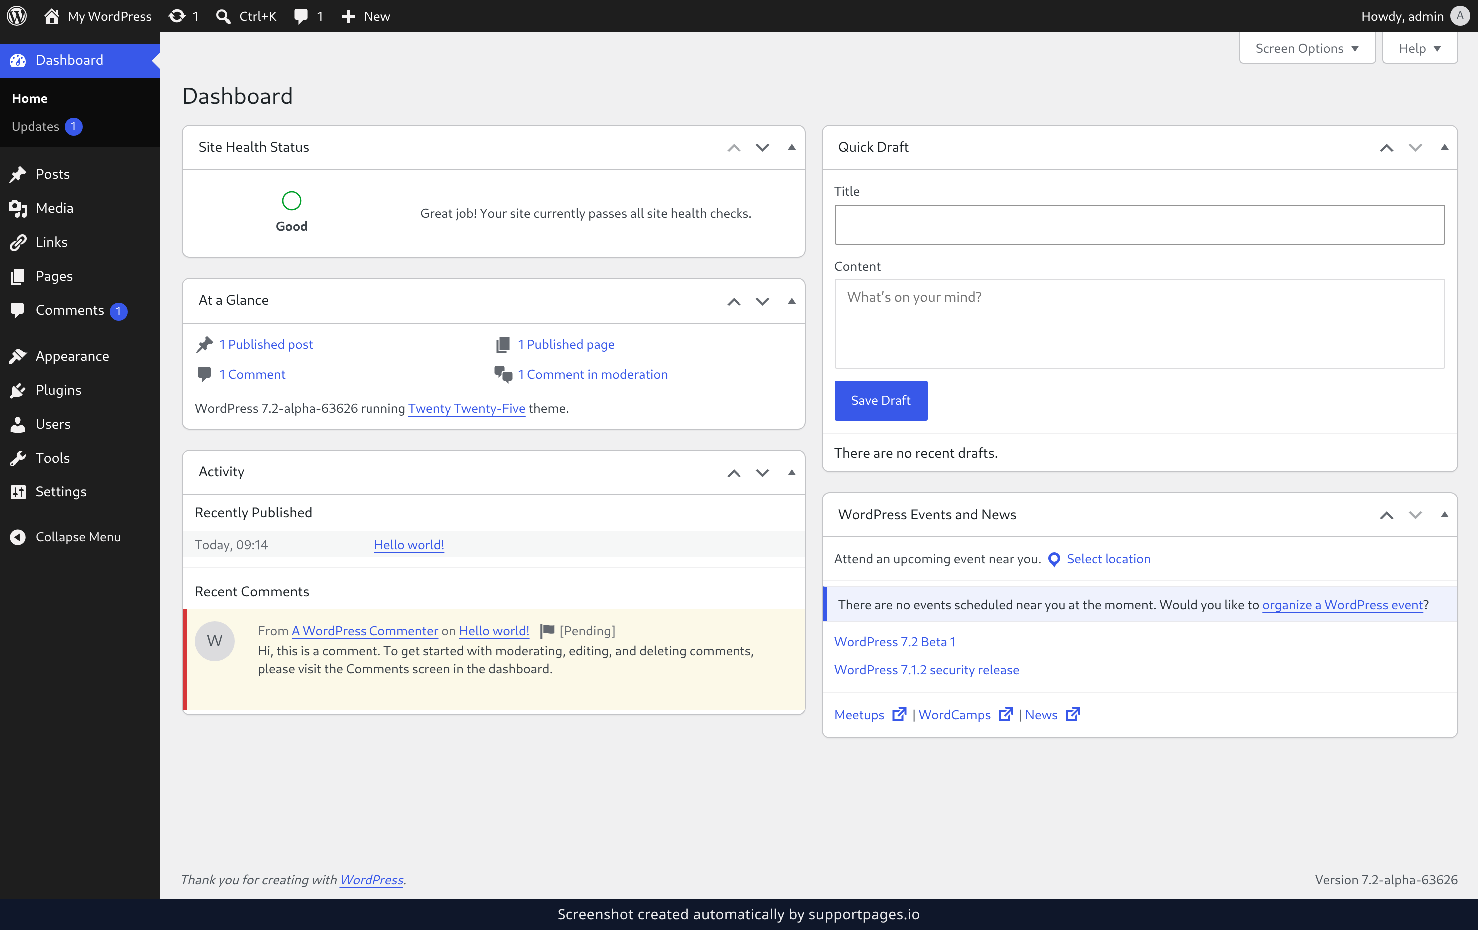
Task: Toggle the Activity panel closed
Action: pyautogui.click(x=792, y=472)
